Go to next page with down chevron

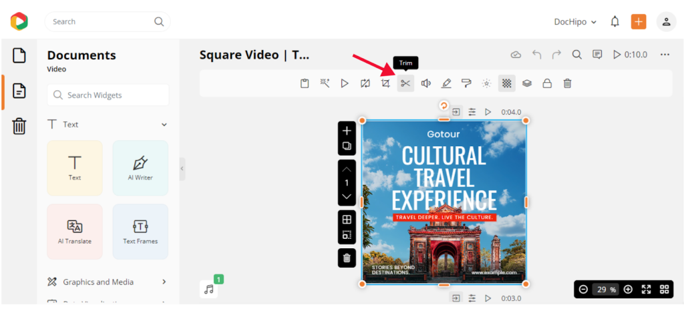[347, 196]
